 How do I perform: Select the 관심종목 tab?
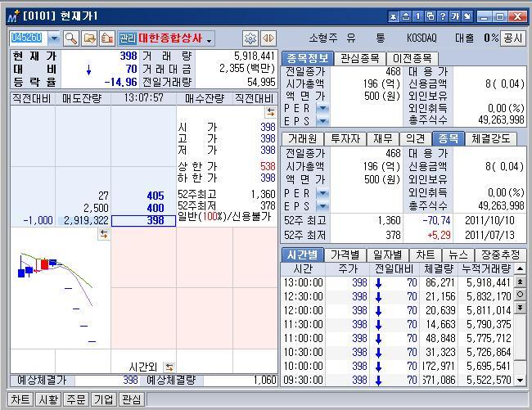click(360, 58)
